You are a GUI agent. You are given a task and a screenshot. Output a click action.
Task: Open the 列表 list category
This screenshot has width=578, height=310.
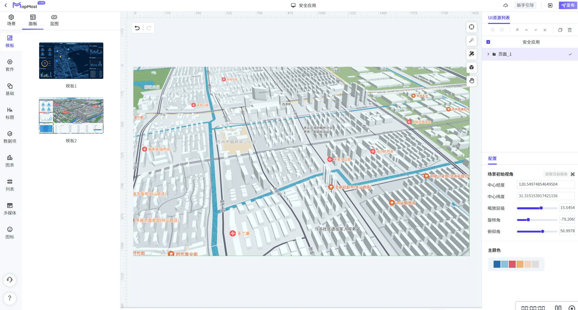coord(10,185)
